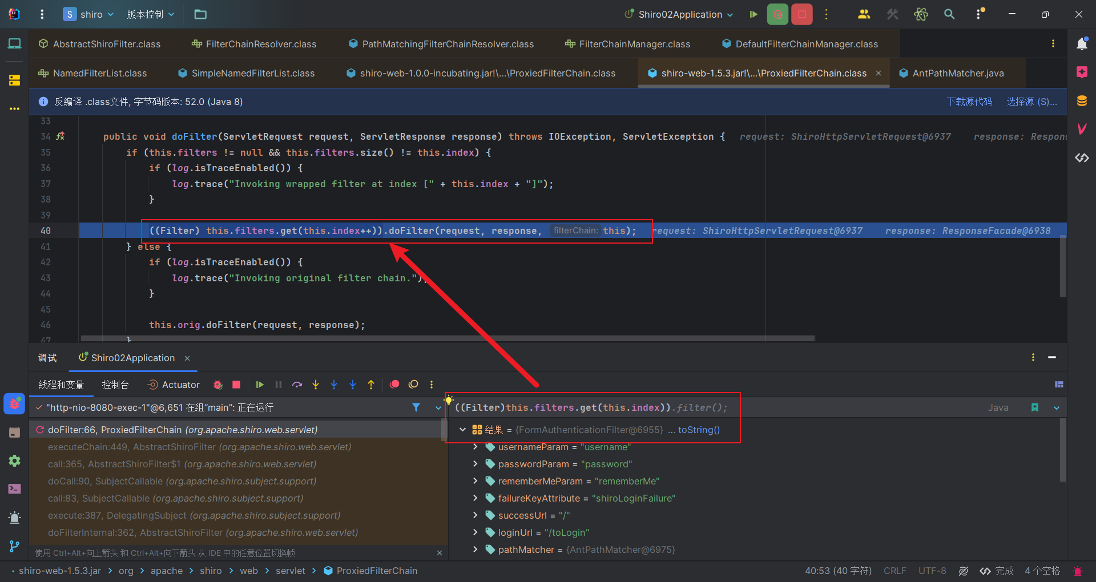Viewport: 1096px width, 582px height.
Task: Expand the rememberMeParam variable
Action: (x=475, y=481)
